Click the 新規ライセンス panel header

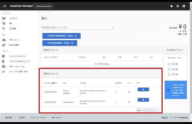[102, 50]
